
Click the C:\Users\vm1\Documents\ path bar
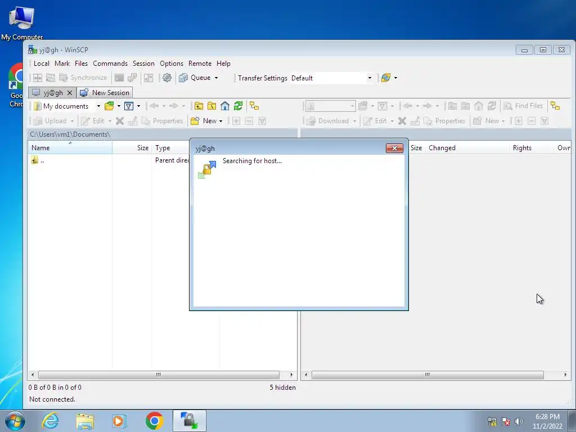(163, 134)
